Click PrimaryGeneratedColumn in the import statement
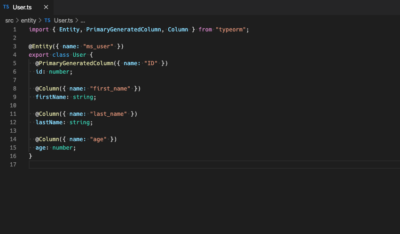The image size is (400, 234). tap(124, 30)
